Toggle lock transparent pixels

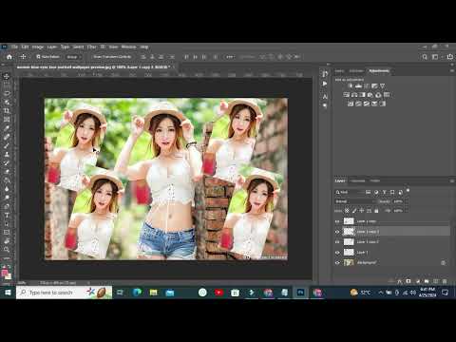(x=347, y=211)
